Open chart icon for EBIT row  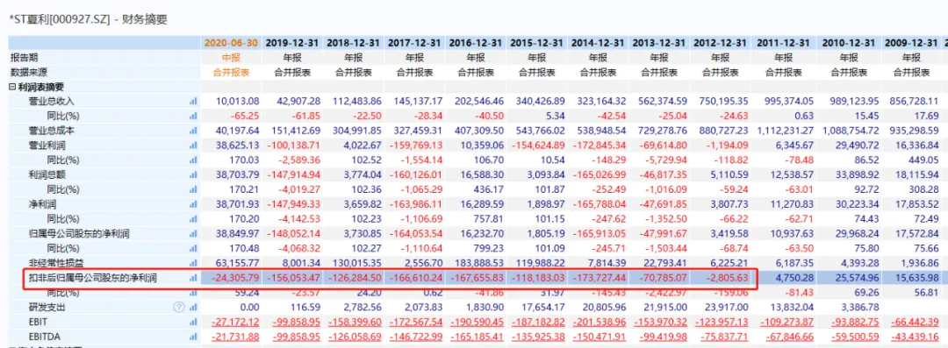[x=193, y=322]
